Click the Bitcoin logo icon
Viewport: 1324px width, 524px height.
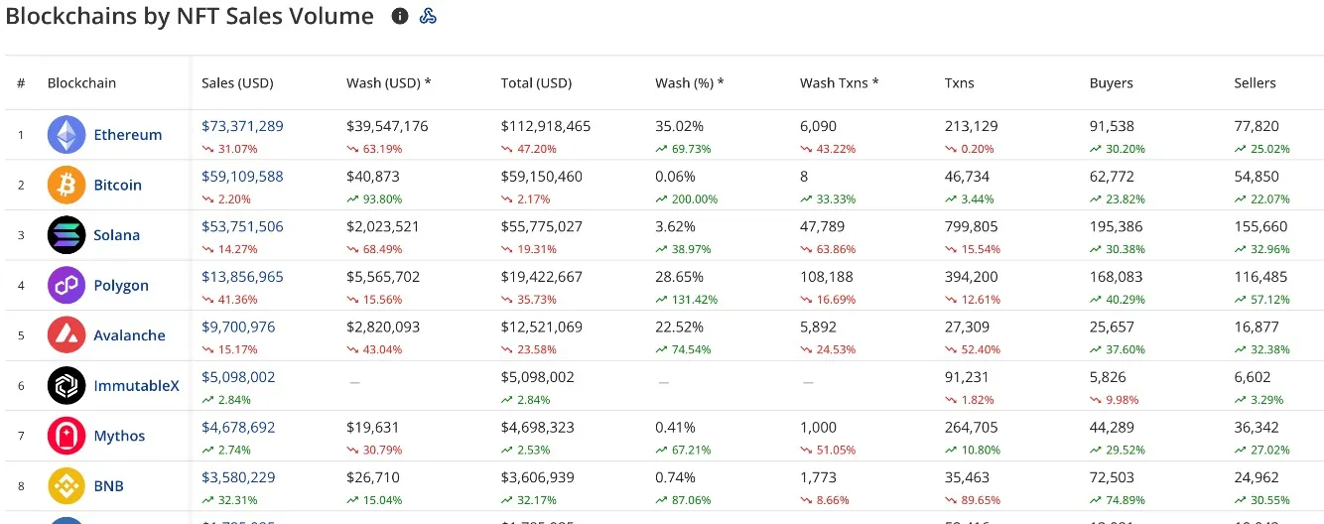[x=66, y=185]
